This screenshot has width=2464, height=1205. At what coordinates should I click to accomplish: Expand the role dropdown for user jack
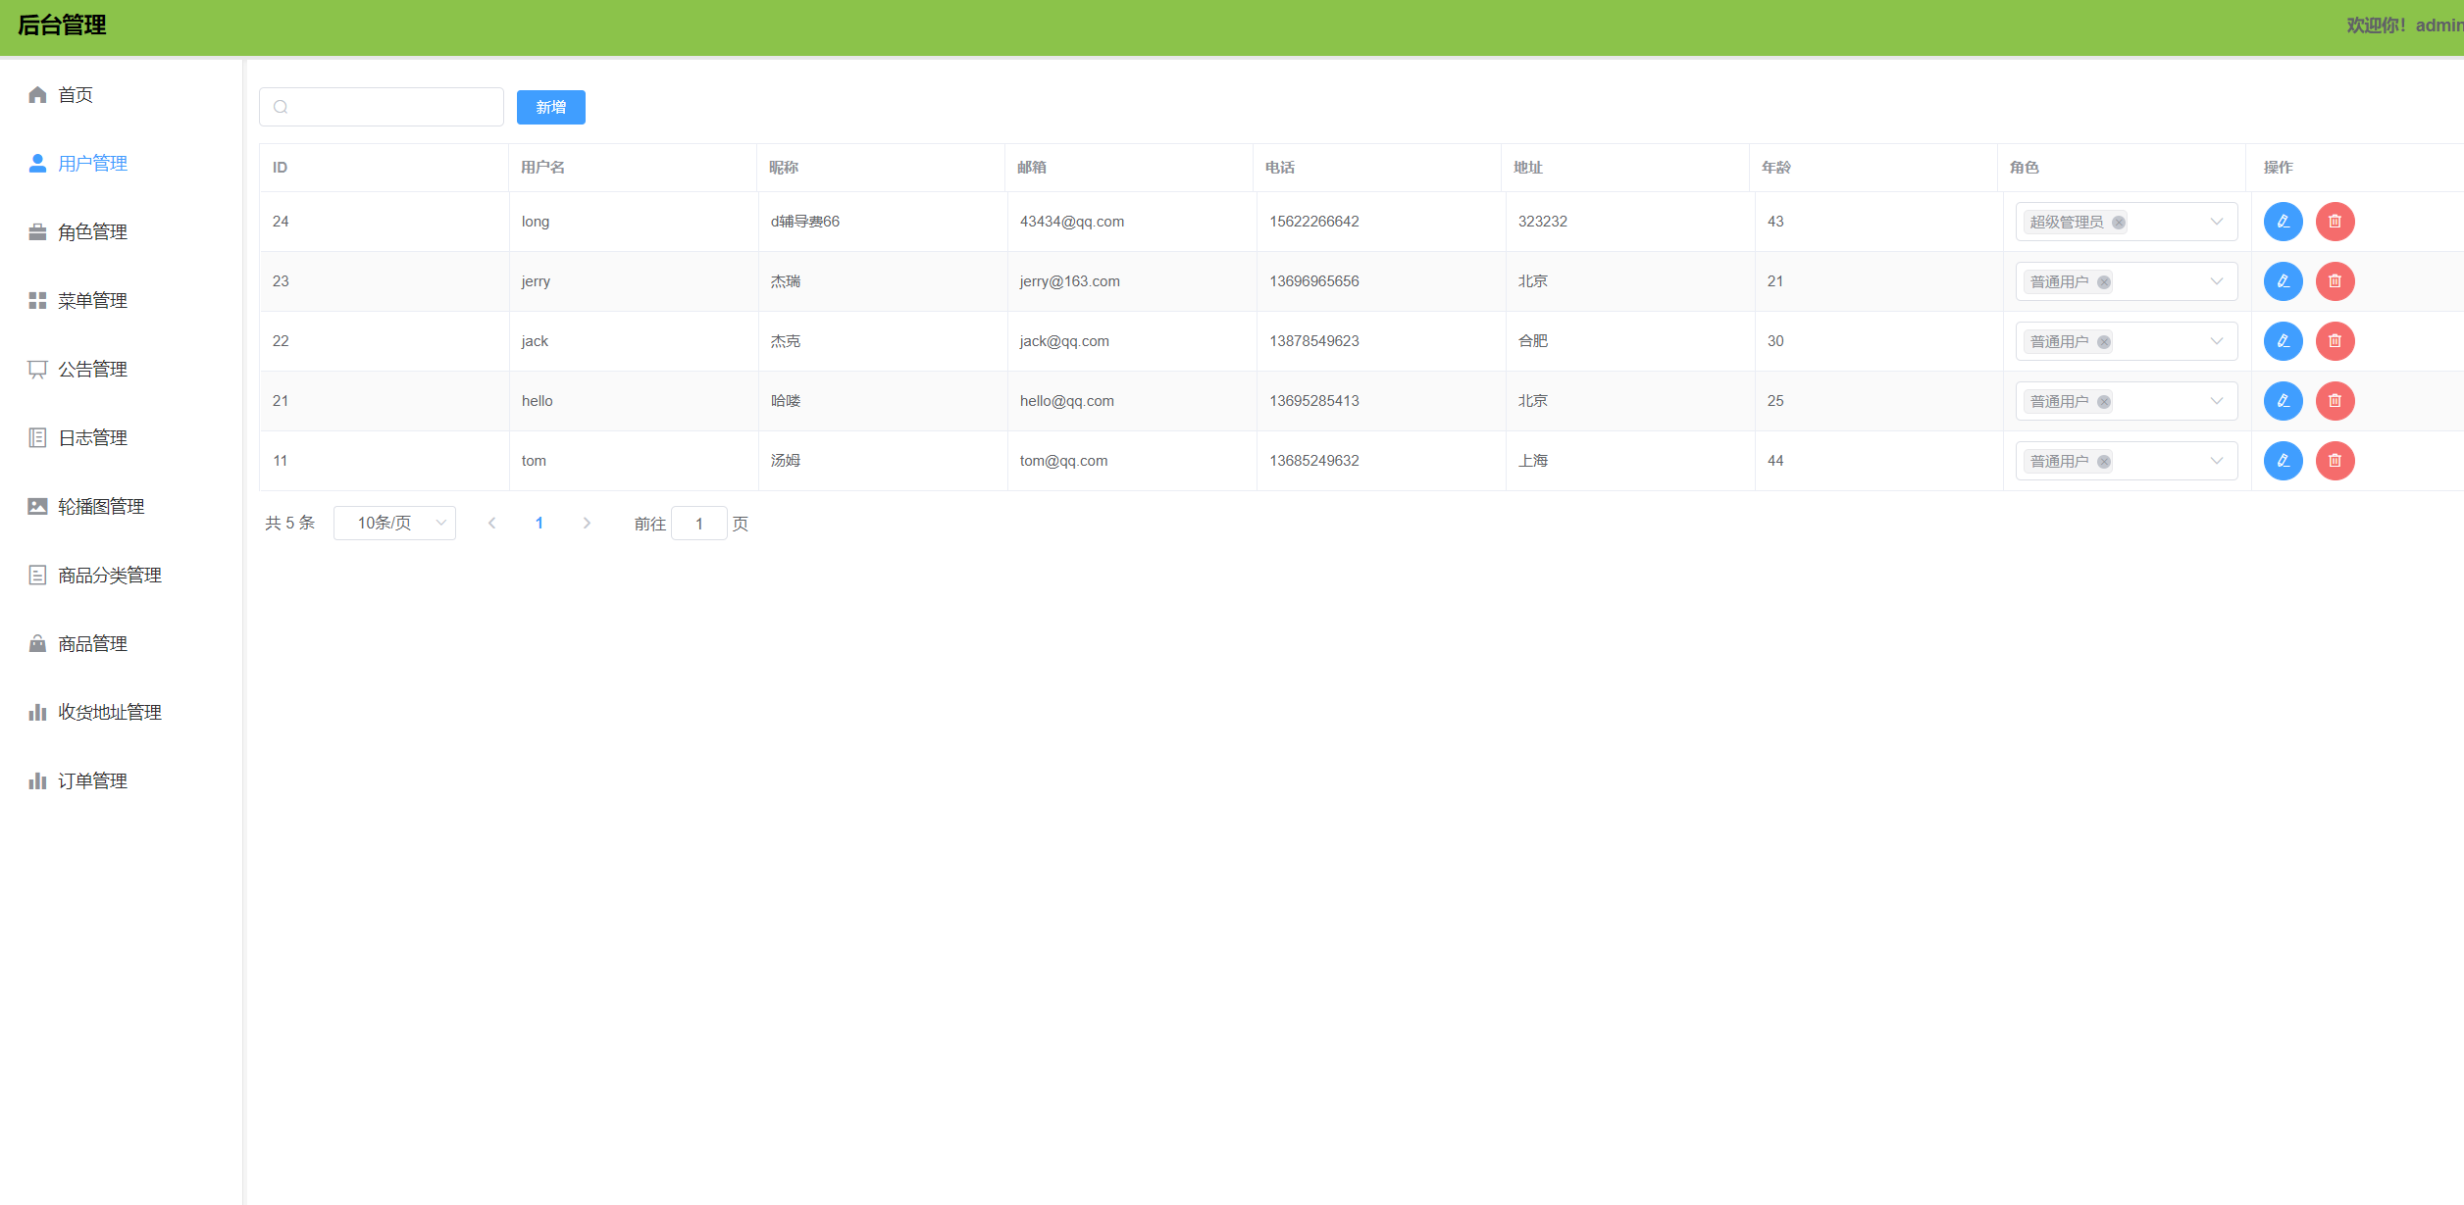[2216, 341]
